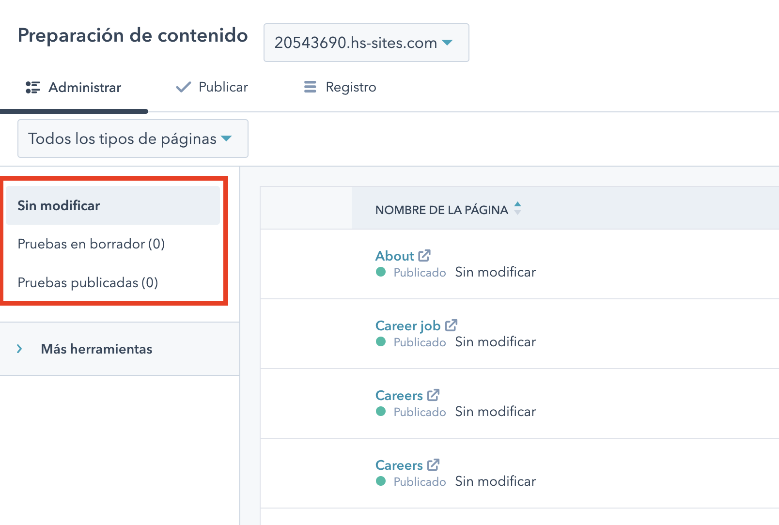Image resolution: width=779 pixels, height=525 pixels.
Task: Click the Administrar list icon
Action: pos(32,87)
